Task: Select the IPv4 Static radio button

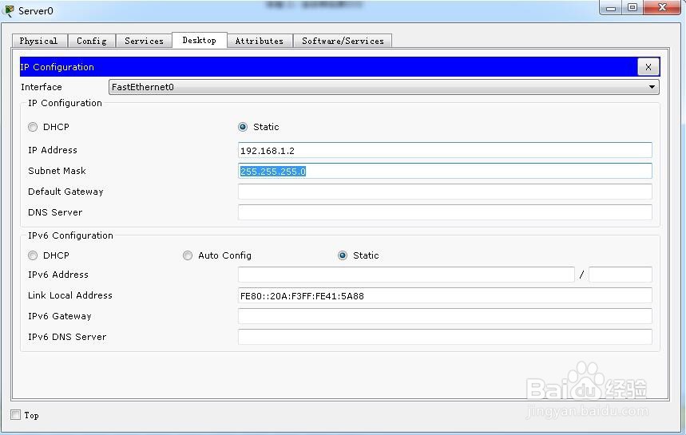Action: pos(243,127)
